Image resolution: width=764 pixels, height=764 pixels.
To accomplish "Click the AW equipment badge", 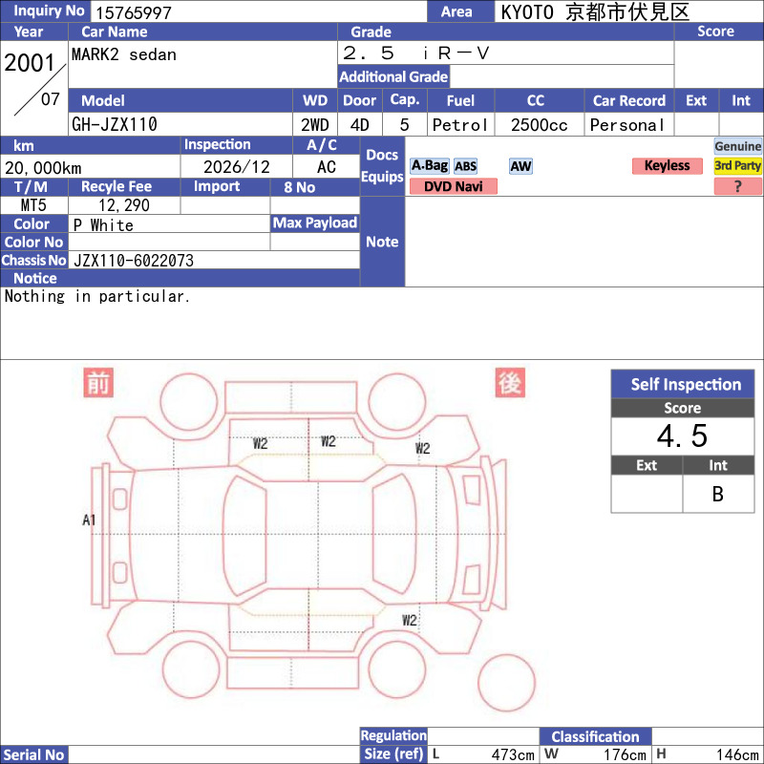I will click(520, 166).
